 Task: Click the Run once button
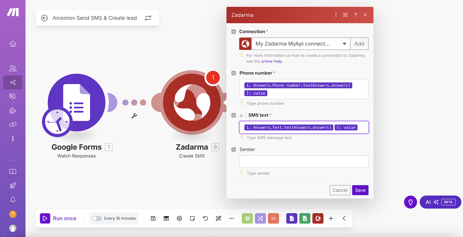click(58, 219)
